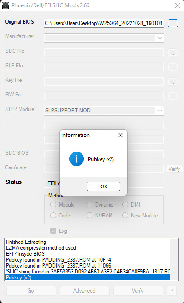184x303 pixels.
Task: Select the Module method radio button
Action: [53, 205]
